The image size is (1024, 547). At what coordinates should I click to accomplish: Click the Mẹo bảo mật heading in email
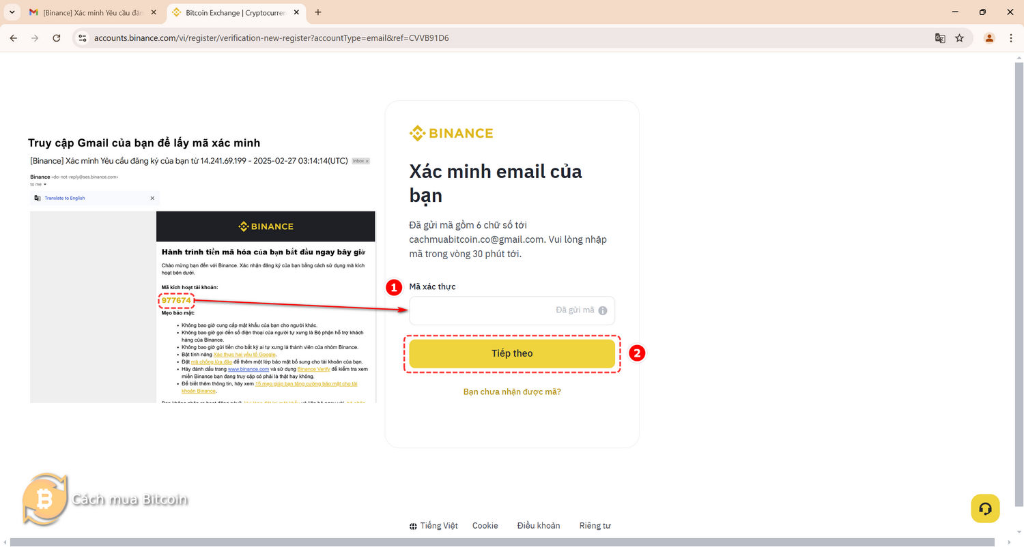pos(178,312)
